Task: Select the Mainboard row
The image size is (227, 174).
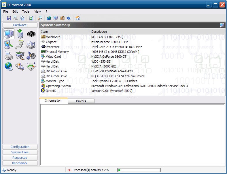Action: pos(133,37)
